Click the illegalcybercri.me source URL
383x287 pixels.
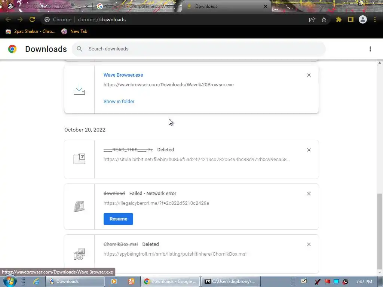point(156,203)
